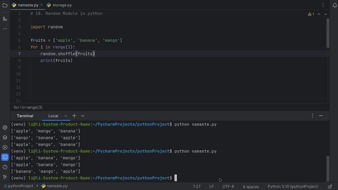Close the namaste.py editor tab

tap(41, 5)
